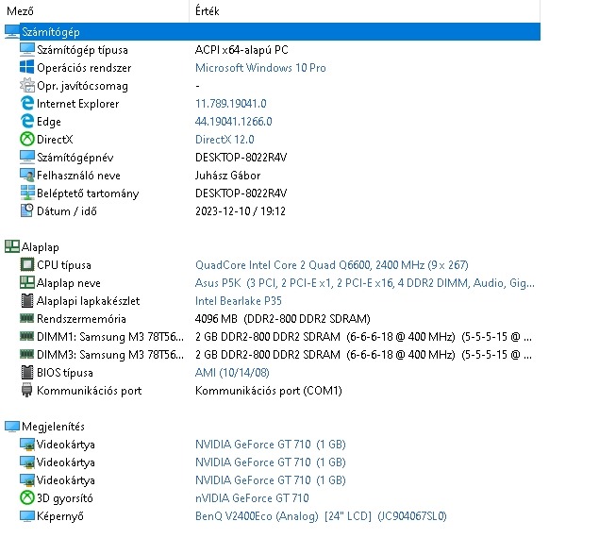
Task: Open the AMI (10/14/08) BIOS link
Action: (232, 373)
